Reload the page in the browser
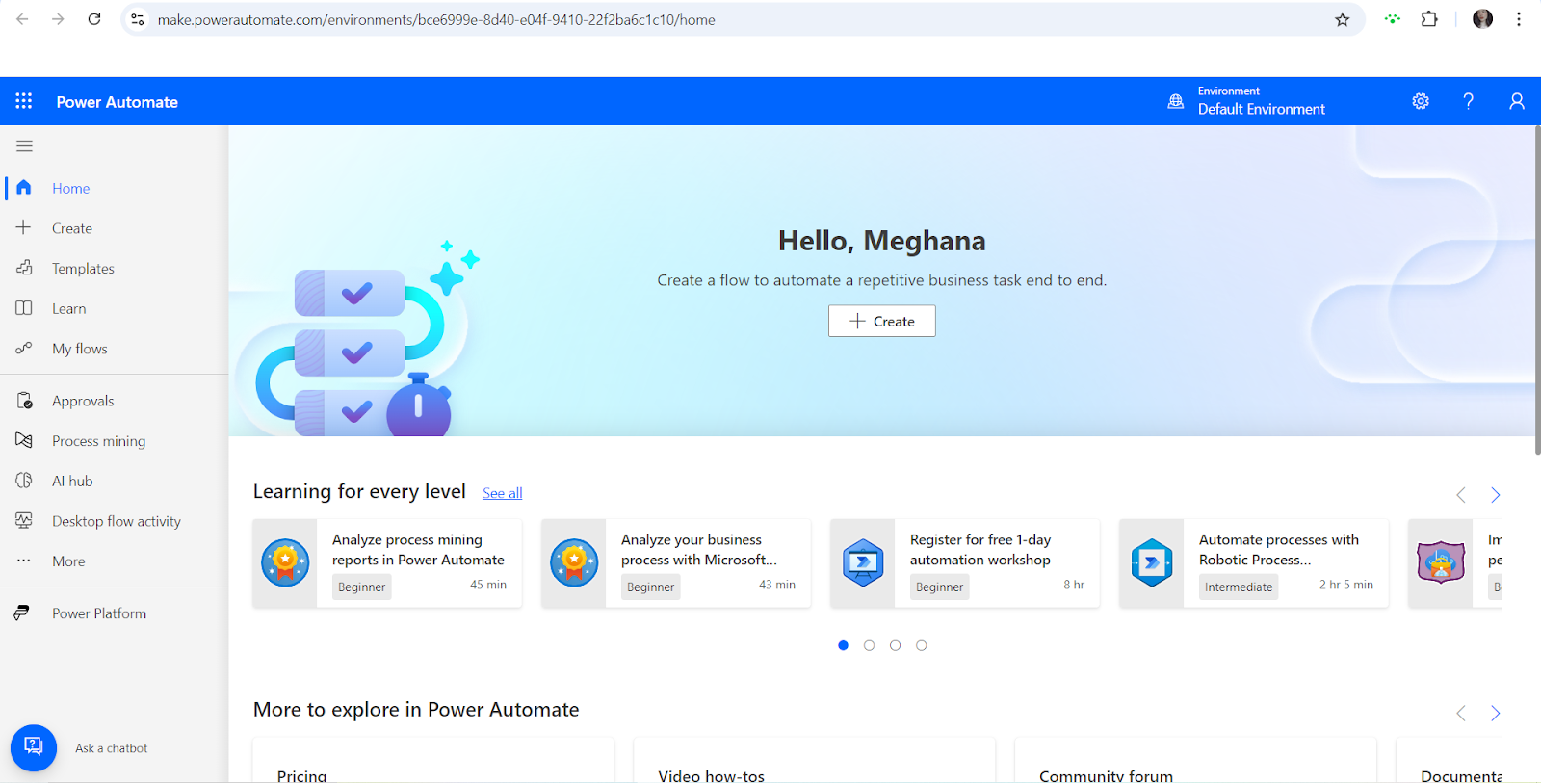The image size is (1541, 783). (x=94, y=19)
